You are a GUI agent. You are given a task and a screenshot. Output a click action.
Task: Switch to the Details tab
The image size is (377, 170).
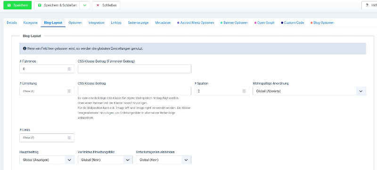(12, 23)
